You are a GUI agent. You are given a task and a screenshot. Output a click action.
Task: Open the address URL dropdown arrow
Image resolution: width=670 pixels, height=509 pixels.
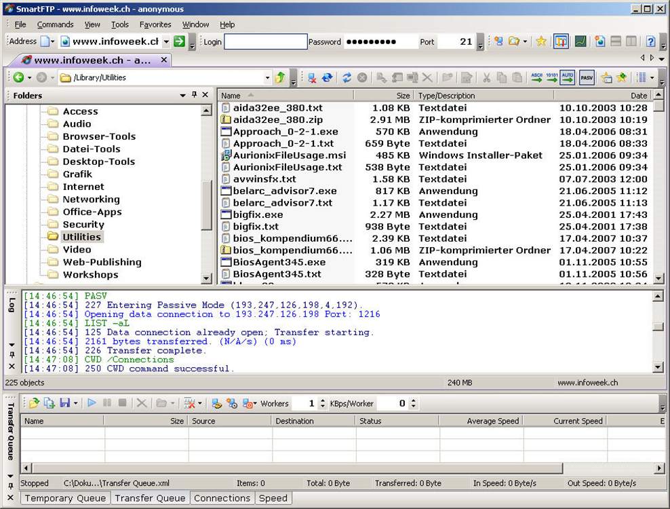[166, 41]
